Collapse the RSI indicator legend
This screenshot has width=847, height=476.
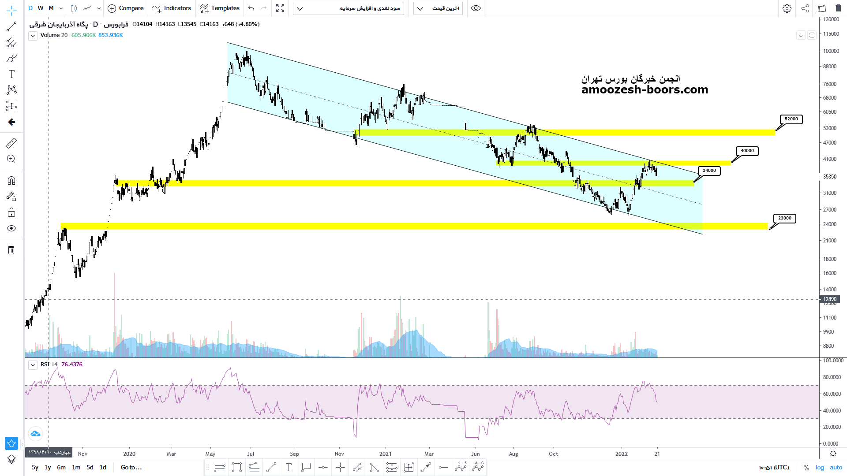(33, 365)
